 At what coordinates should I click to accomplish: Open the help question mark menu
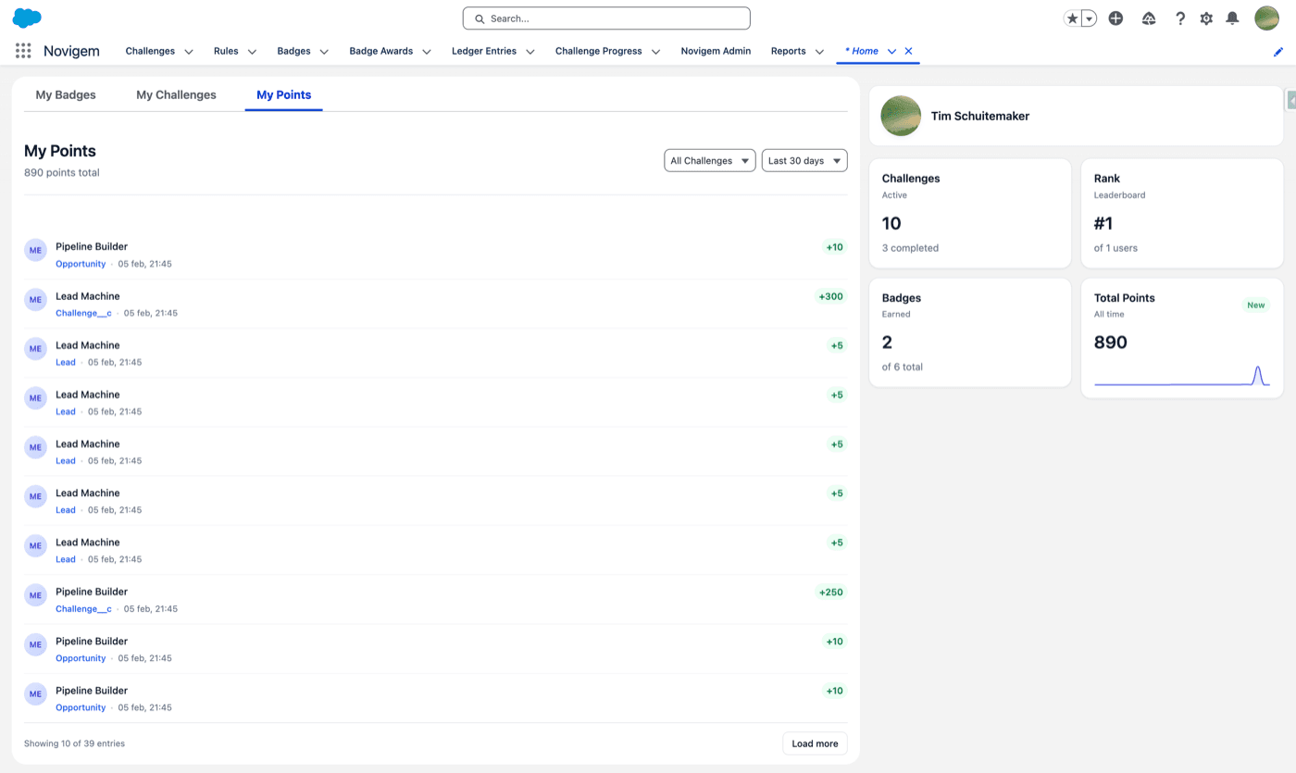point(1180,19)
